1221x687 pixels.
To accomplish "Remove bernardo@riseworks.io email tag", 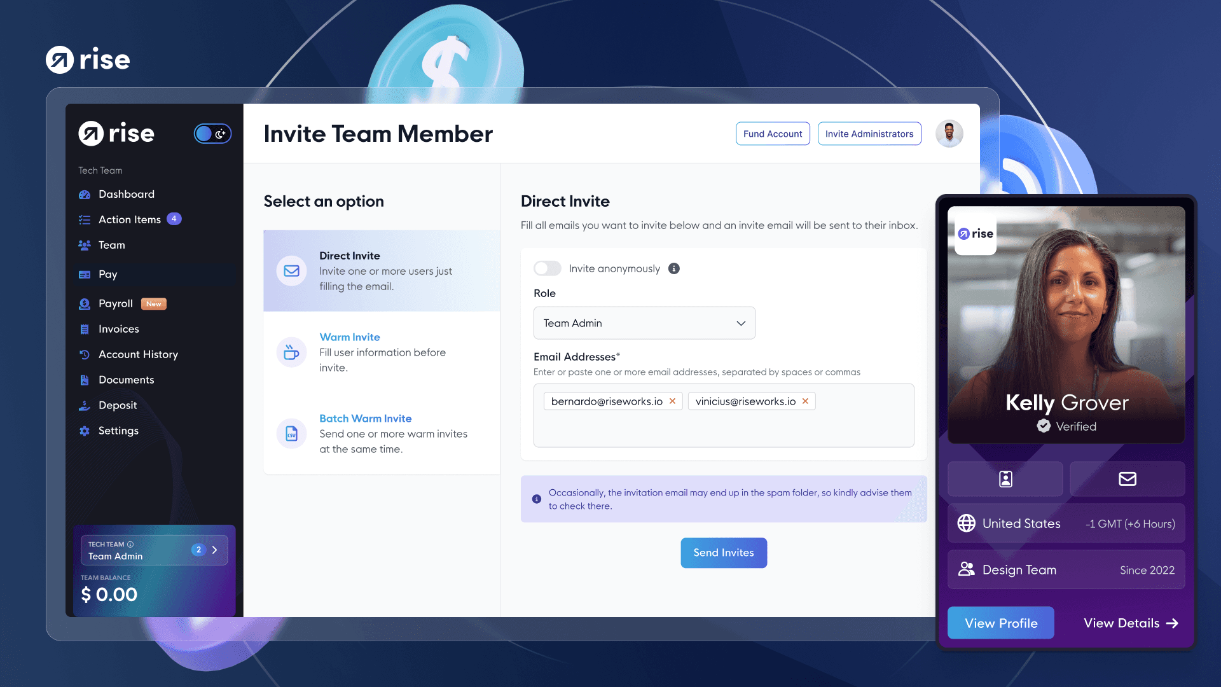I will (x=672, y=401).
